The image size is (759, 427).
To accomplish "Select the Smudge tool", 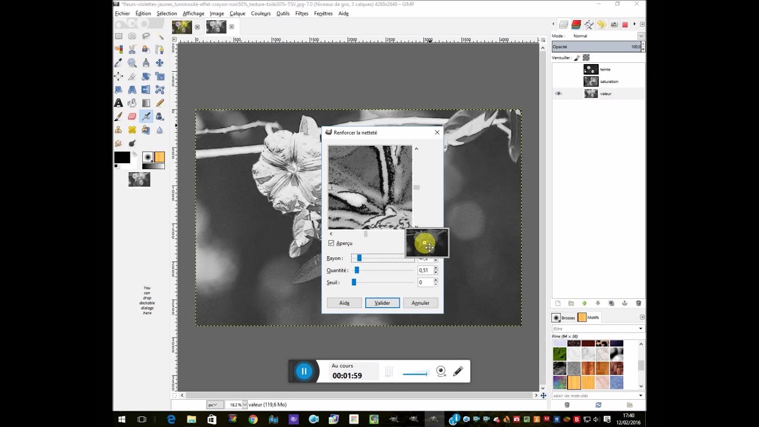I will [119, 143].
